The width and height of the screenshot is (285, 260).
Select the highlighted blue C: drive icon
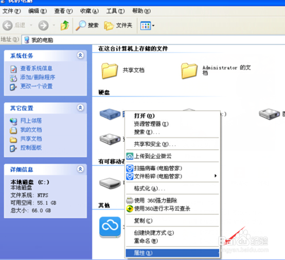(110, 114)
